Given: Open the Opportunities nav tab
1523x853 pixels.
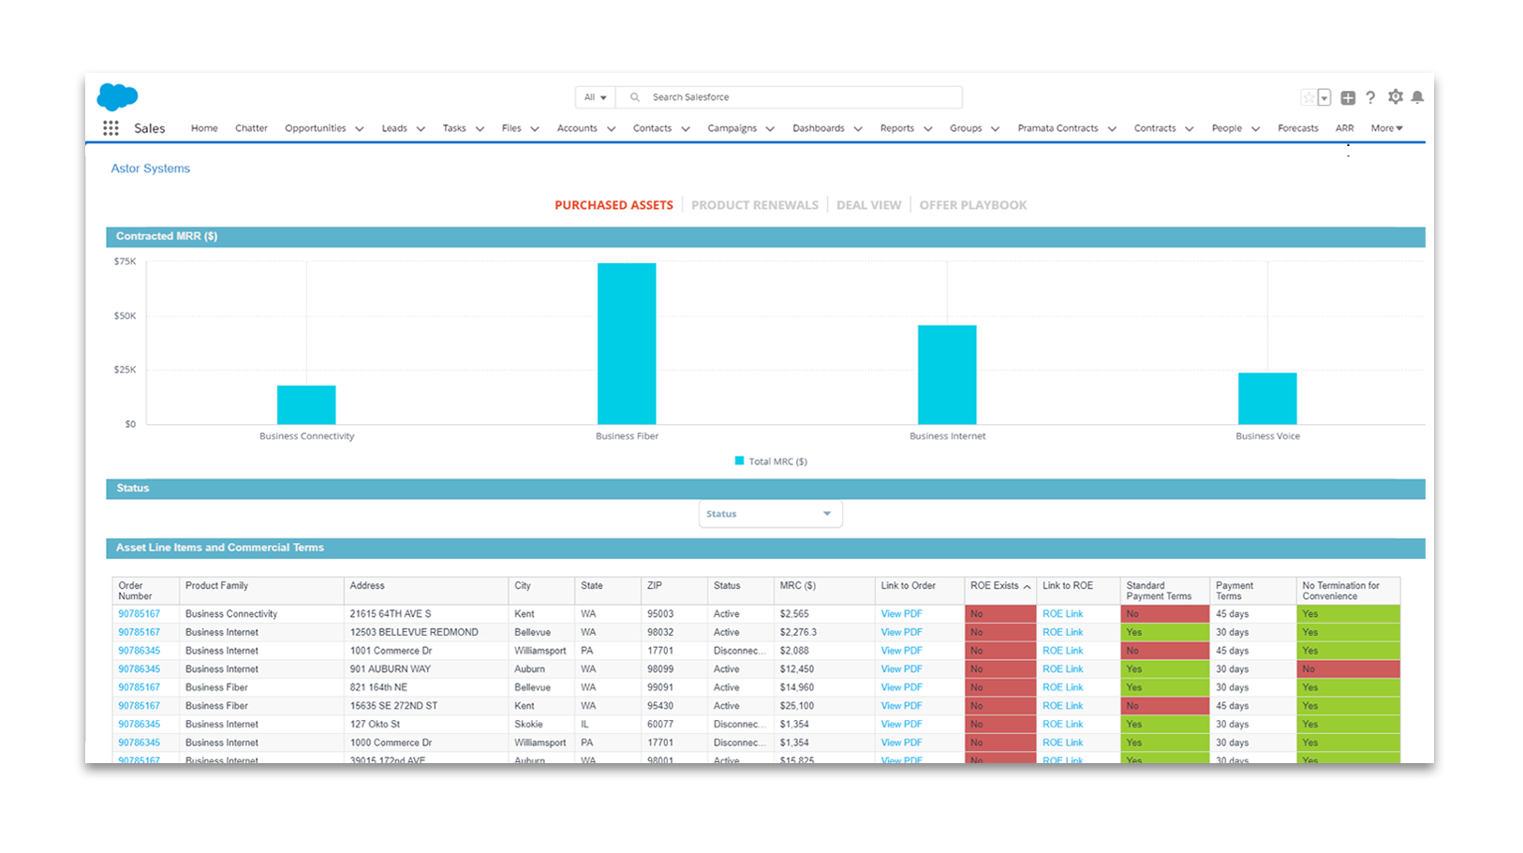Looking at the screenshot, I should click(x=316, y=128).
